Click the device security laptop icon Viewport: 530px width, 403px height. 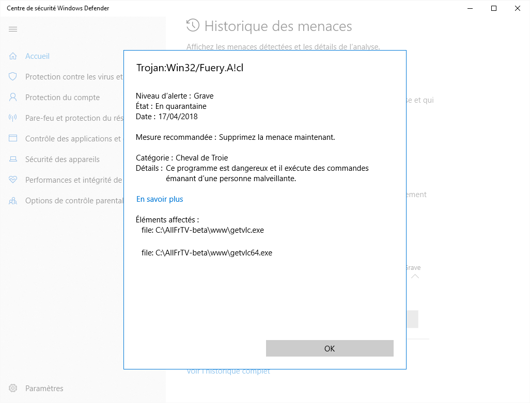click(13, 159)
